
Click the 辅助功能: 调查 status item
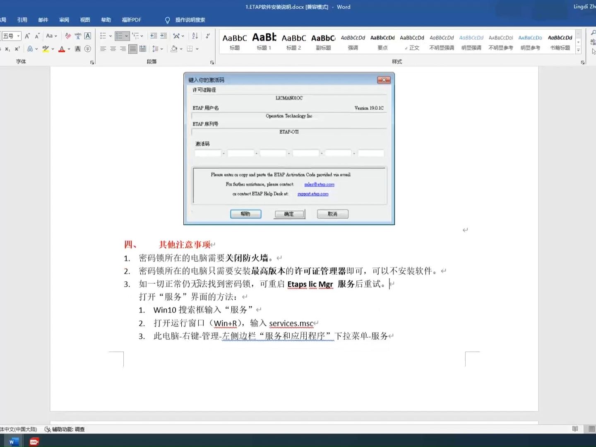click(65, 429)
